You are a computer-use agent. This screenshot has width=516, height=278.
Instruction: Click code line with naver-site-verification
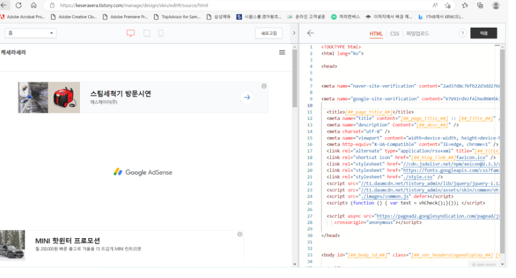tap(410, 86)
